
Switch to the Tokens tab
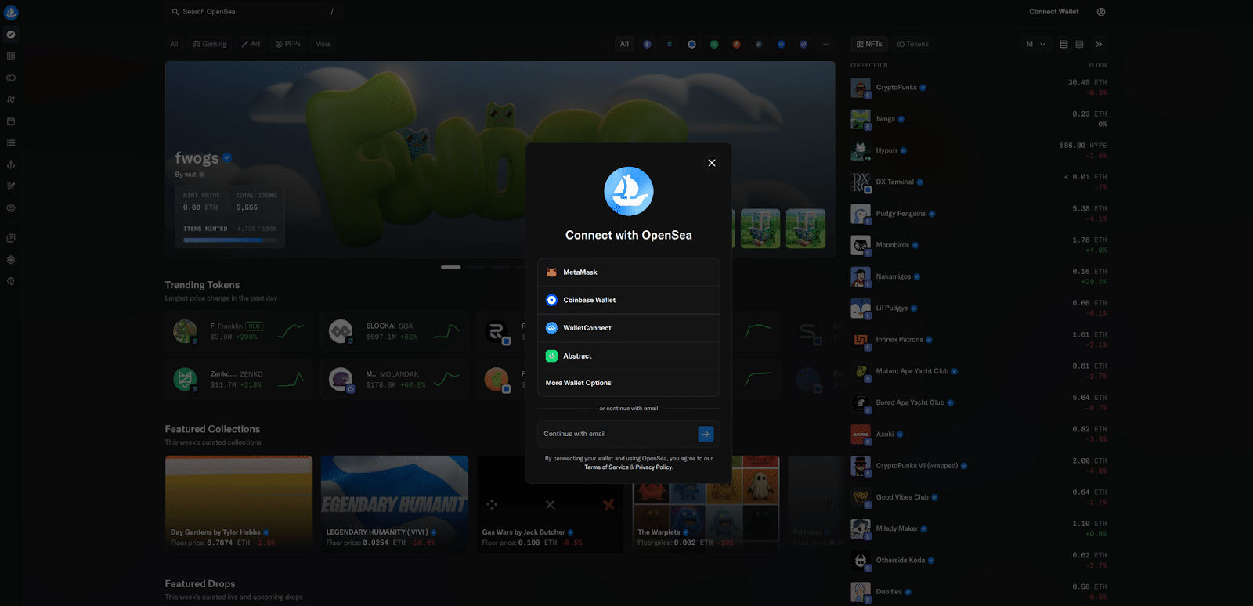pyautogui.click(x=913, y=45)
